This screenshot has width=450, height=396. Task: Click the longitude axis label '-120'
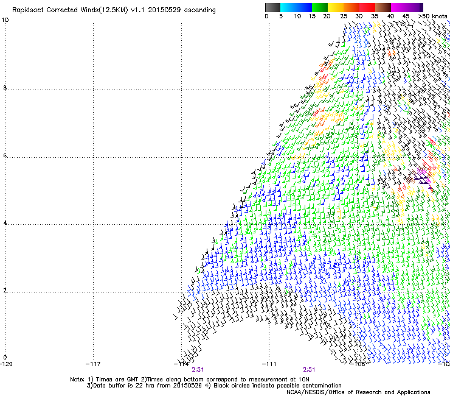pos(6,364)
